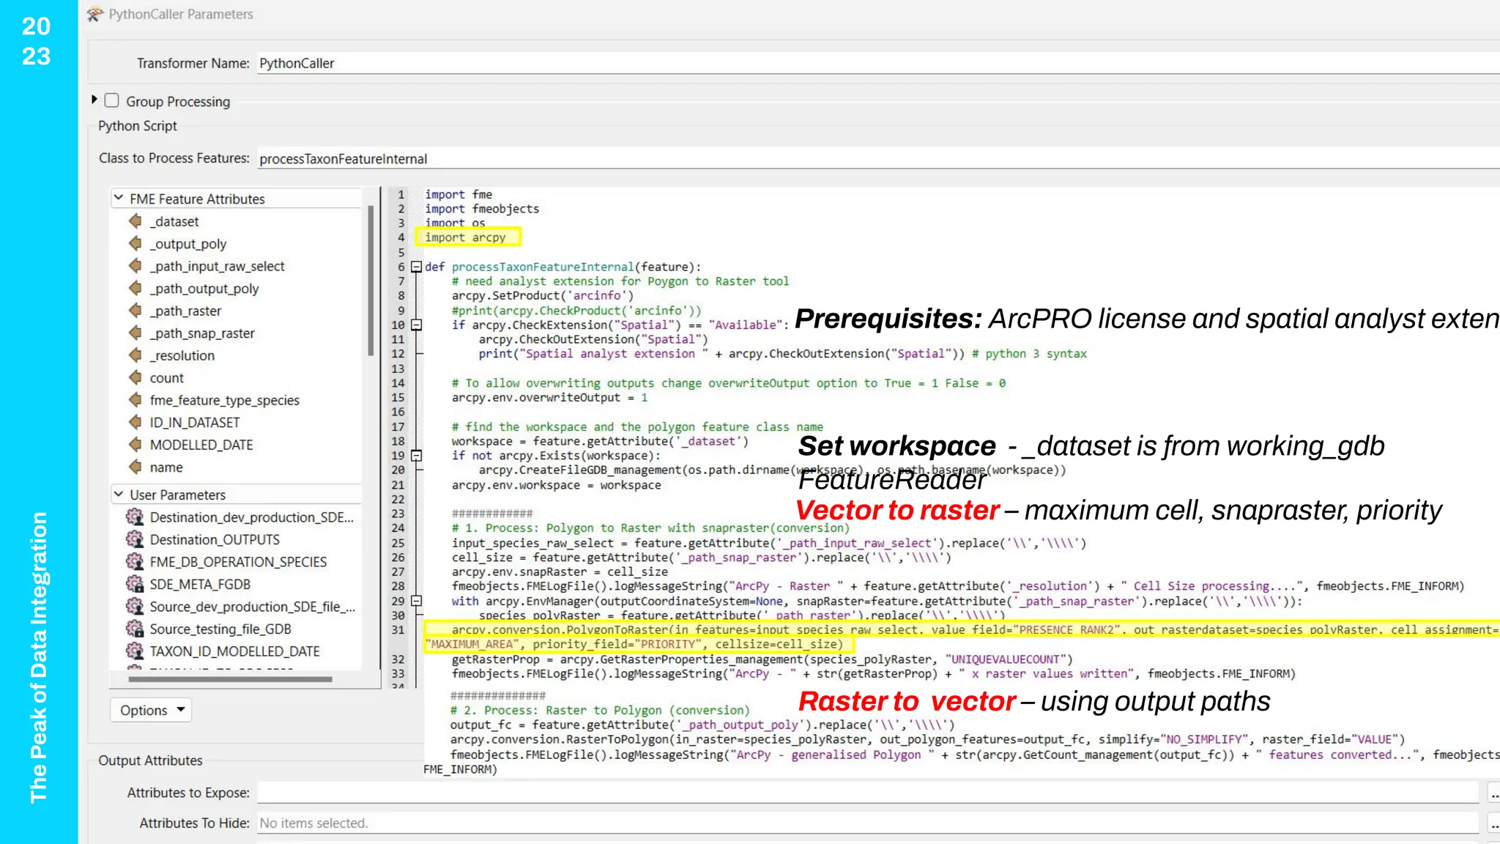Image resolution: width=1500 pixels, height=844 pixels.
Task: Fold the with block at line 29
Action: pyautogui.click(x=416, y=601)
